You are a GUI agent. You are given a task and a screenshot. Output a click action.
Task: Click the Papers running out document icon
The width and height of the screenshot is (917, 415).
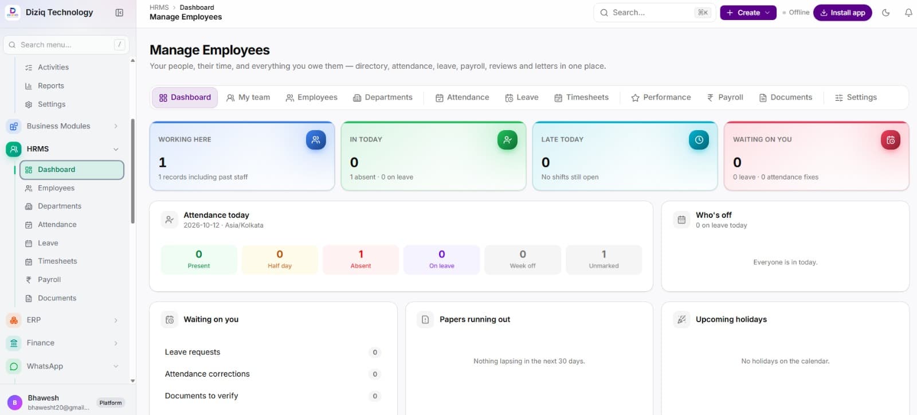click(425, 320)
